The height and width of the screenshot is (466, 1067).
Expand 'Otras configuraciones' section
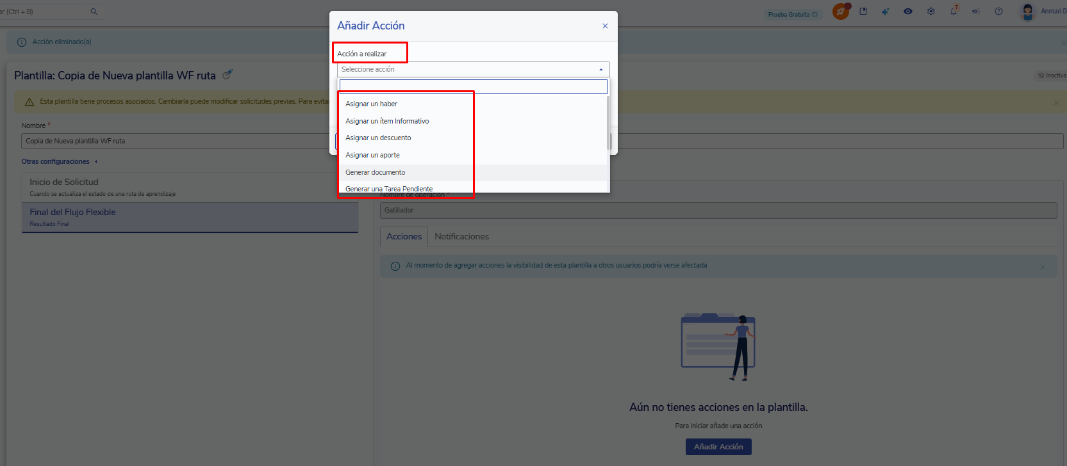coord(59,161)
